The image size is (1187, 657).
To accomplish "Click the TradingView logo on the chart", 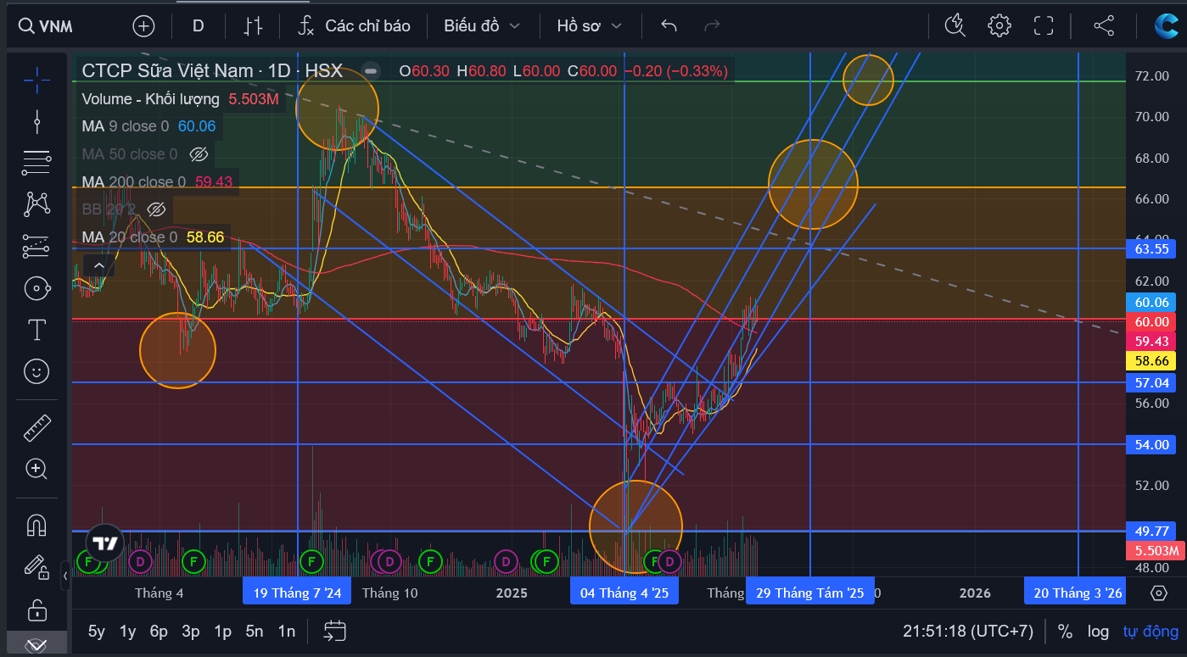I will click(x=105, y=543).
